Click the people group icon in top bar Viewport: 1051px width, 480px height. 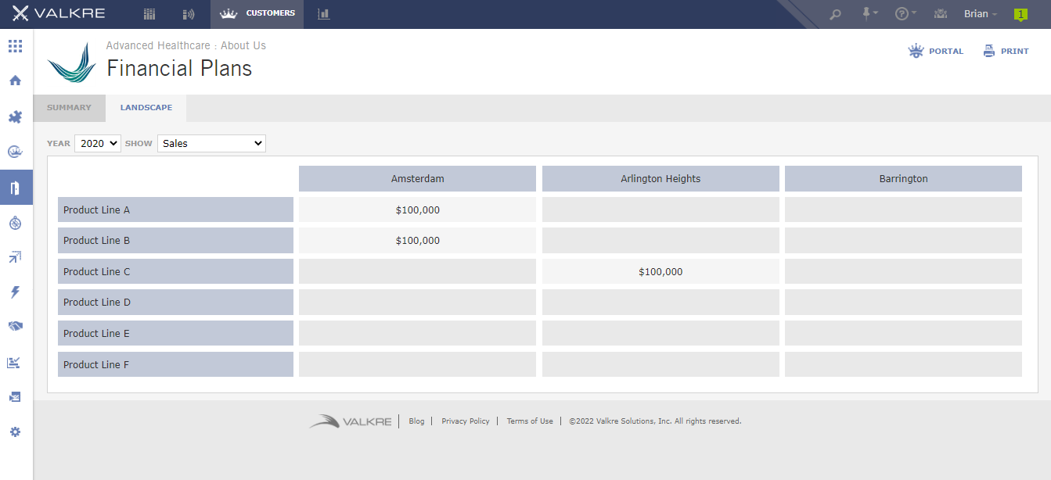coord(941,13)
